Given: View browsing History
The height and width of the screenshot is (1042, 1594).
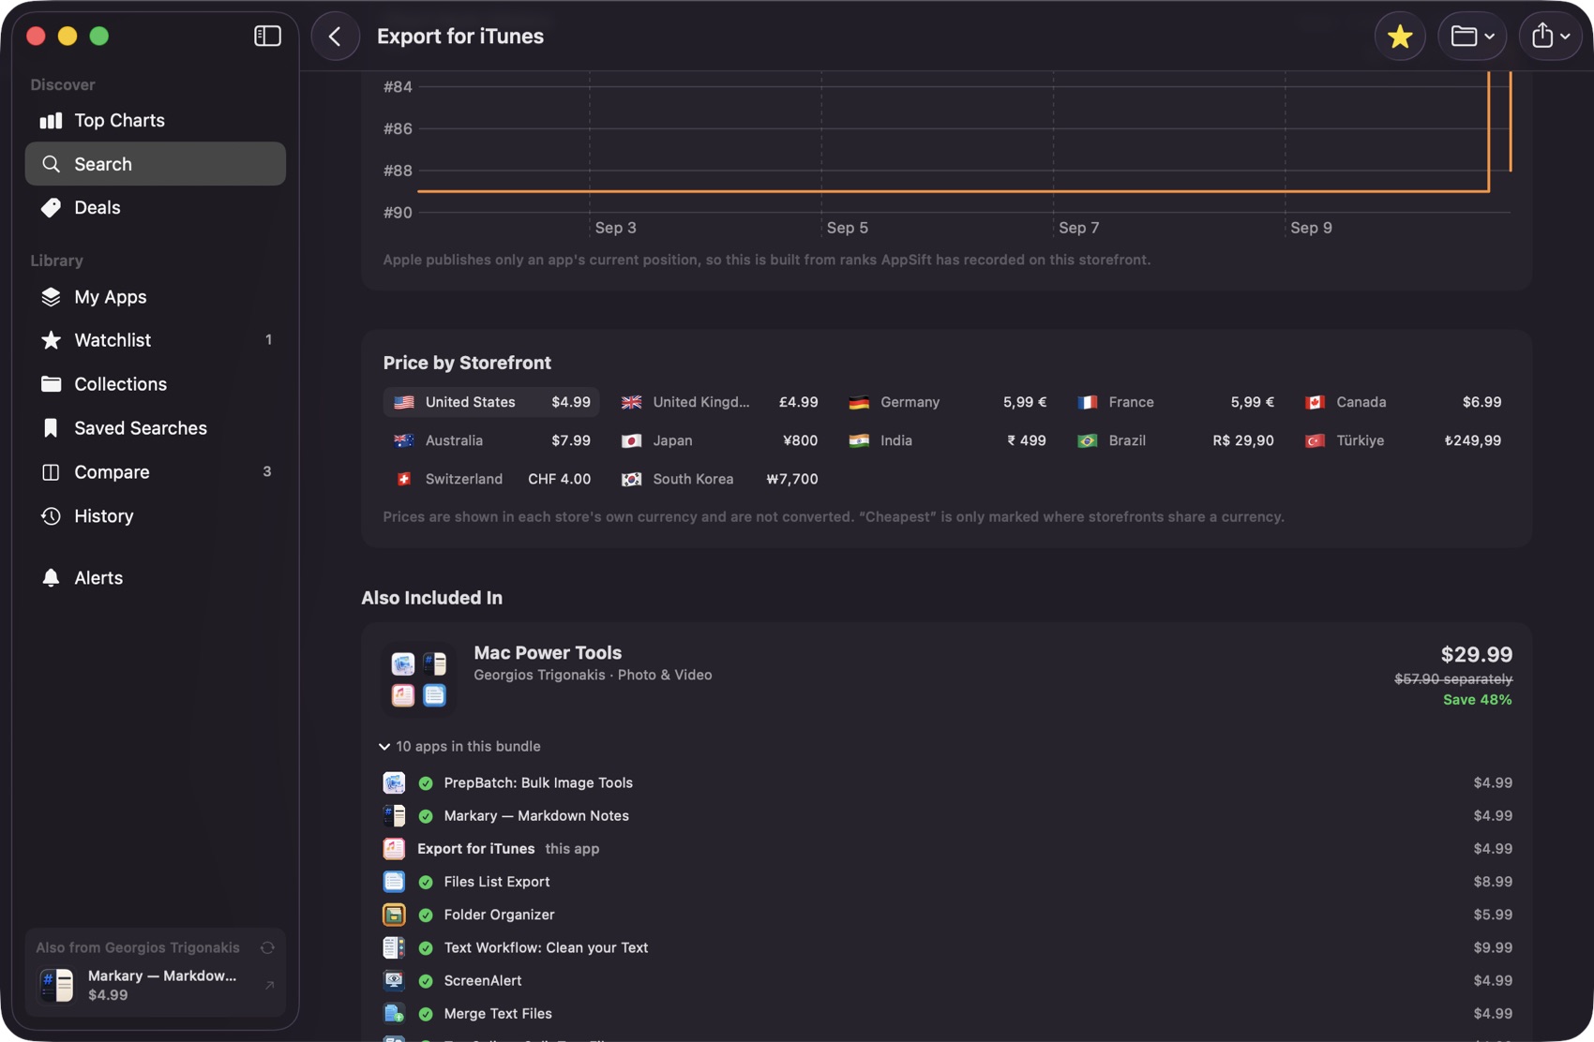Looking at the screenshot, I should (x=156, y=516).
